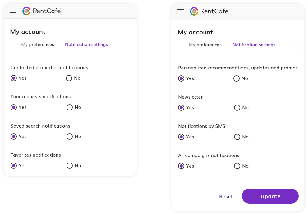Viewport: 308px width, 215px height.
Task: Switch to My preferences tab, left panel
Action: (38, 44)
